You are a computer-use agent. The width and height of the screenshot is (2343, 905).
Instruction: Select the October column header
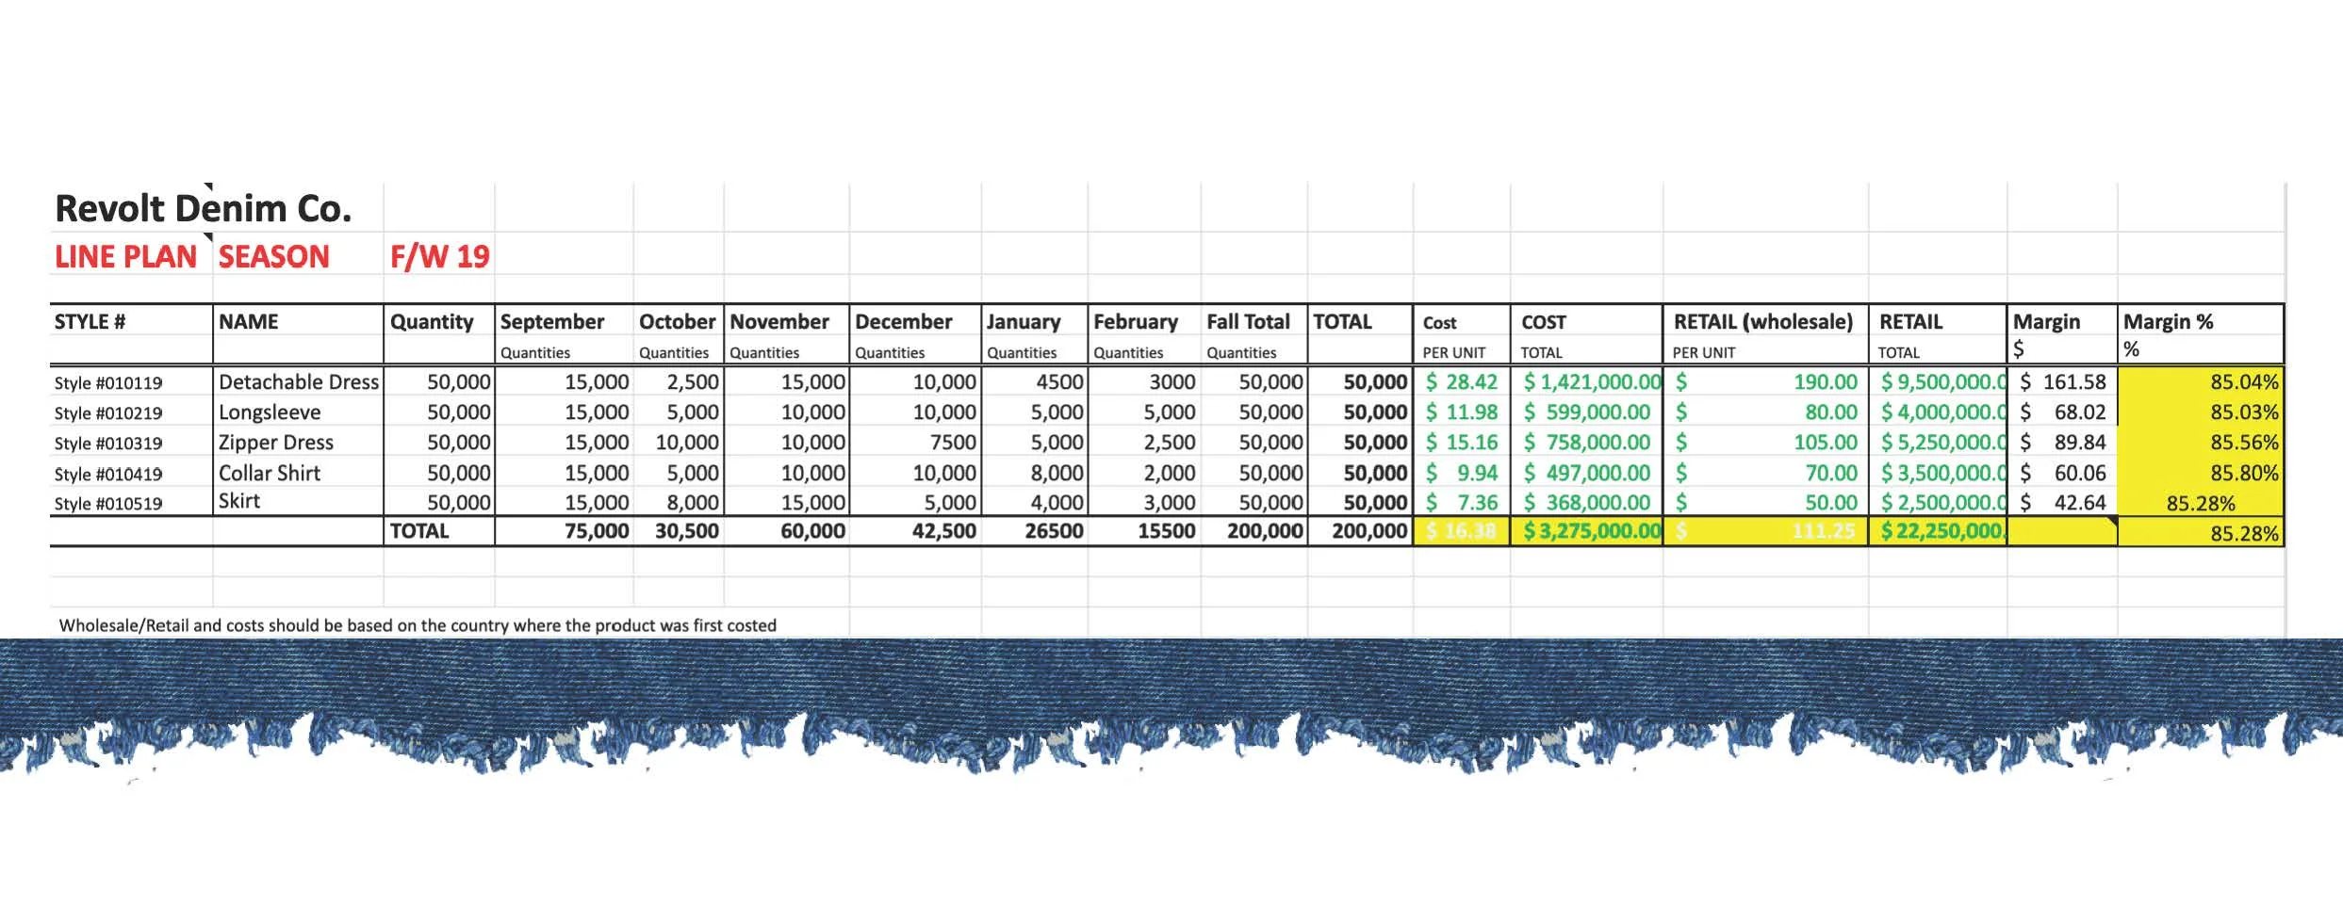coord(677,322)
